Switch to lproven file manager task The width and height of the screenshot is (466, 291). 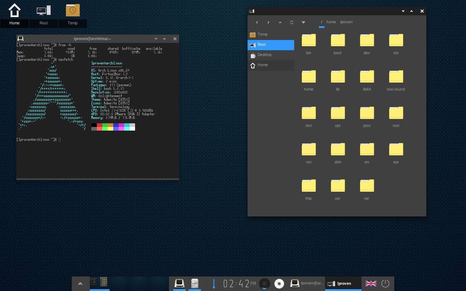343,284
